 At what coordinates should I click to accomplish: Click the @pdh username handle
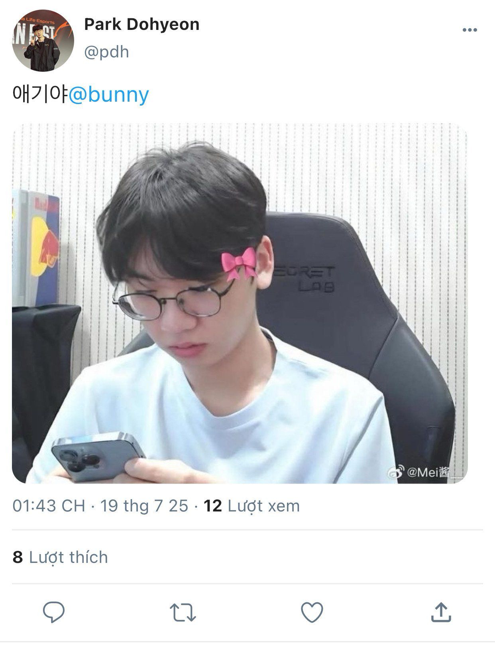pos(106,52)
